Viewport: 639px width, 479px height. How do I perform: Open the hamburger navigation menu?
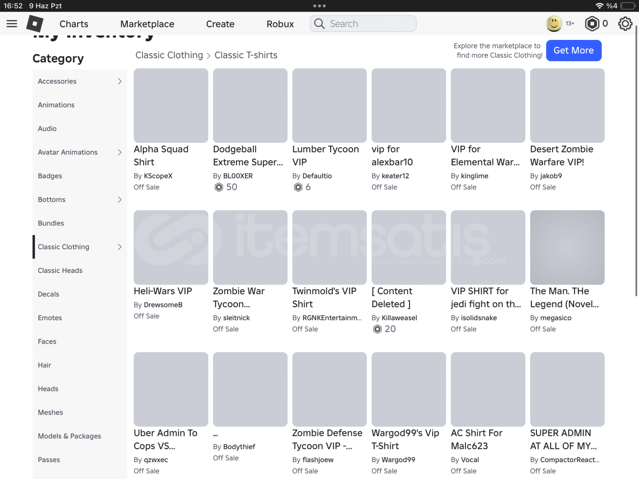[12, 24]
